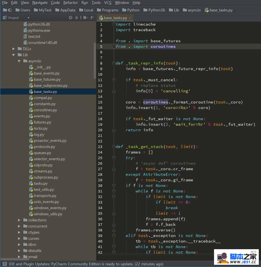Click the pythonw.exe file icon
Image resolution: width=261 pixels, height=267 pixels.
(x=25, y=31)
